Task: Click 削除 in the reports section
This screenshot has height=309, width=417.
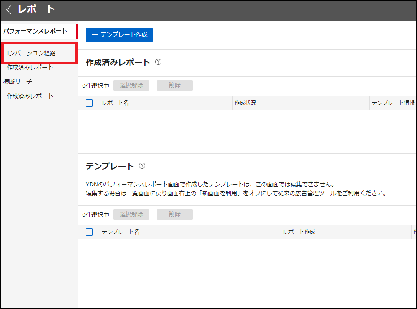Action: [x=175, y=86]
